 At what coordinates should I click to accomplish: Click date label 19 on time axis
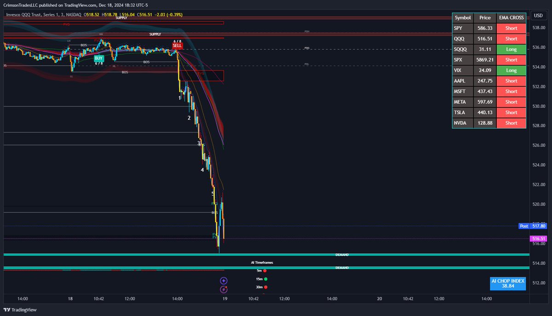[224, 299]
